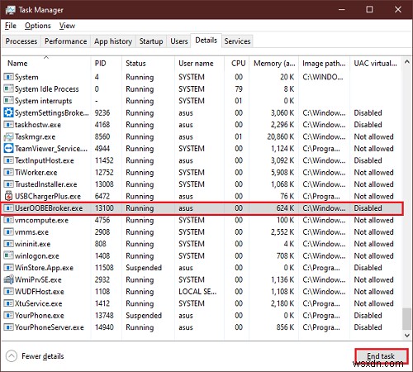Click the WinStore.App.exe icon
The image size is (413, 372).
[x=8, y=268]
